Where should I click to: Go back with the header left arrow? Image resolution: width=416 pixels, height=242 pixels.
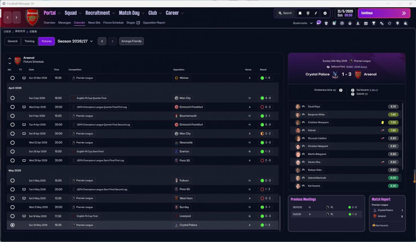(7, 18)
